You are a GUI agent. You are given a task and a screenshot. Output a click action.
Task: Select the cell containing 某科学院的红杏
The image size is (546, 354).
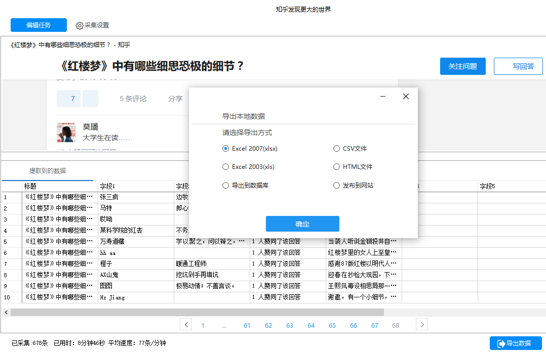coord(136,231)
